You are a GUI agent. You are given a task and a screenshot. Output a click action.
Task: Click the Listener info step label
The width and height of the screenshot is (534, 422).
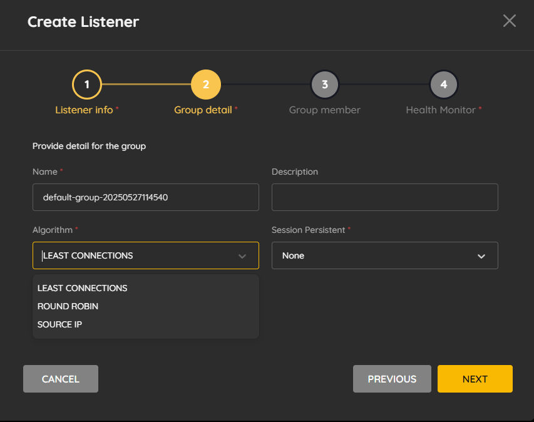(x=84, y=110)
